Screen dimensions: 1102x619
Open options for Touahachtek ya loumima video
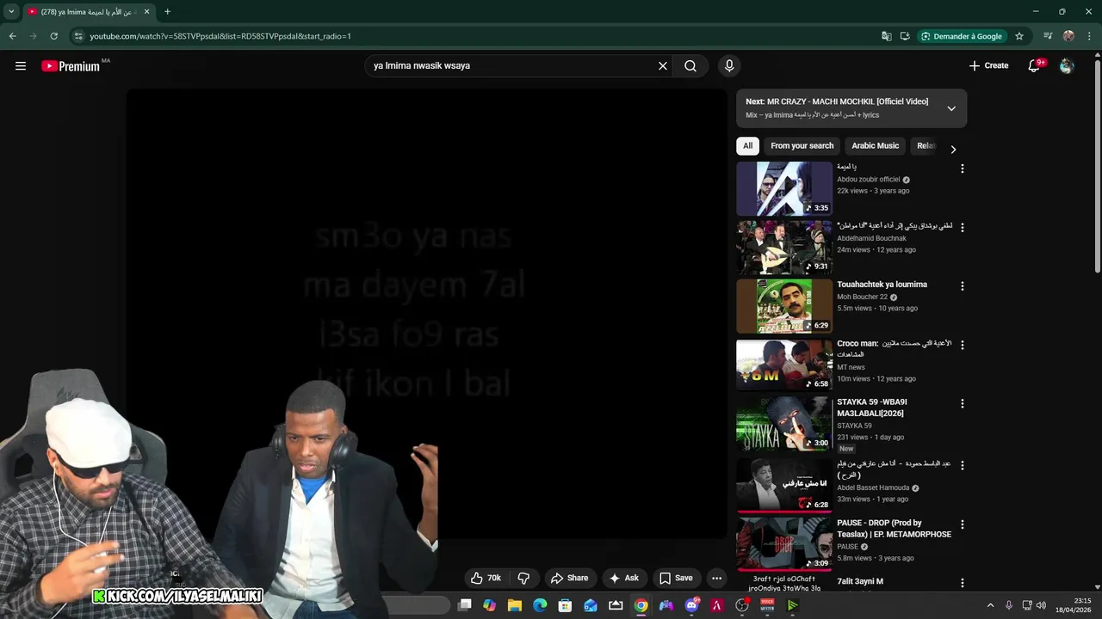point(963,285)
